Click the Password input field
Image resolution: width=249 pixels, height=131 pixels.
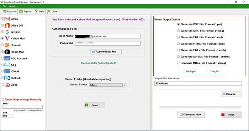108,43
